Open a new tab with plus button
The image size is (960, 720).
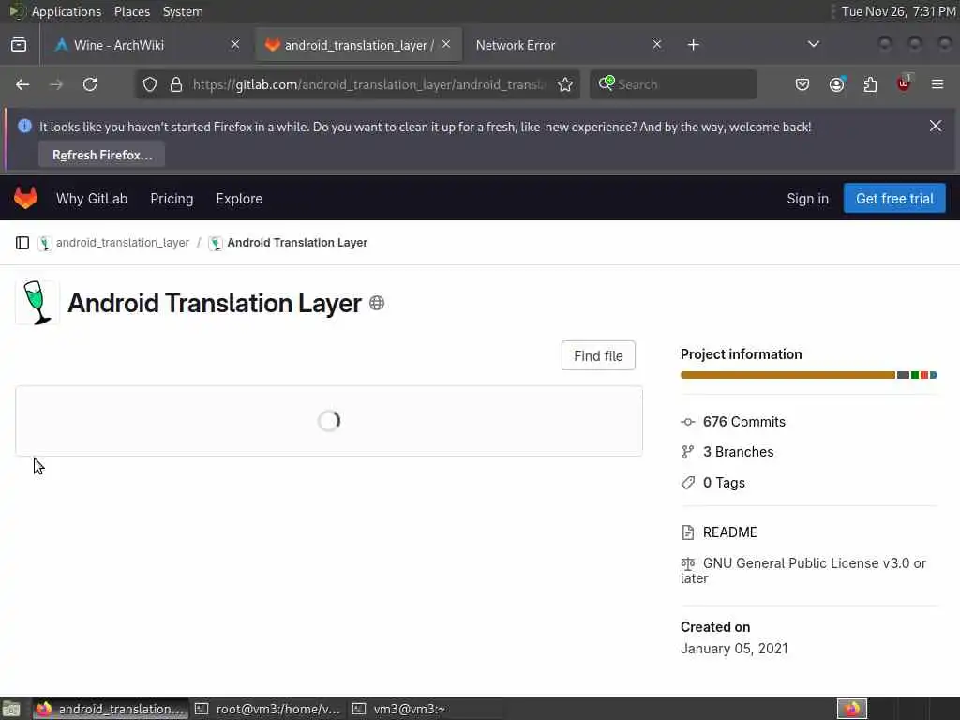pos(693,45)
